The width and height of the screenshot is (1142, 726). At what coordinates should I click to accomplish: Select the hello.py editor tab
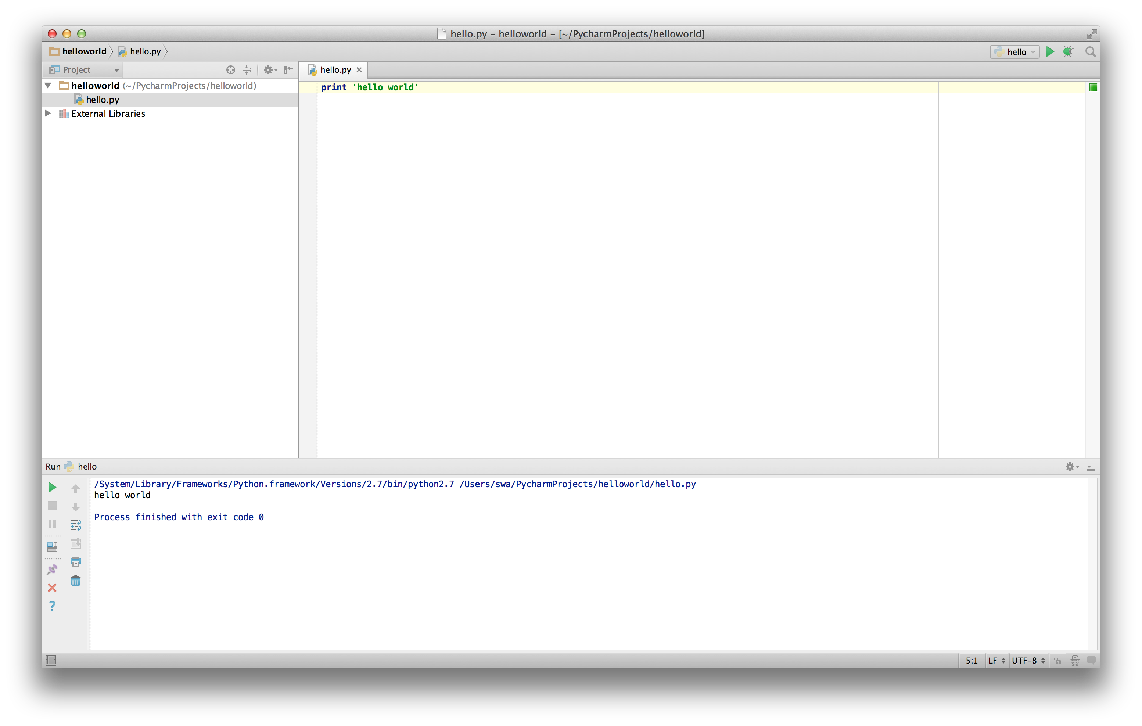click(x=335, y=70)
